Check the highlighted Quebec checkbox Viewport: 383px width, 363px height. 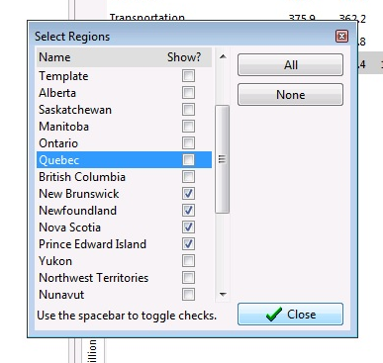(188, 160)
